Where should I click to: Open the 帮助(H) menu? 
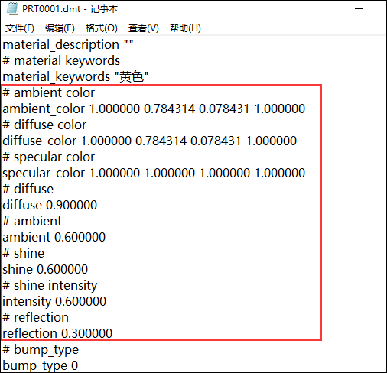coord(185,28)
